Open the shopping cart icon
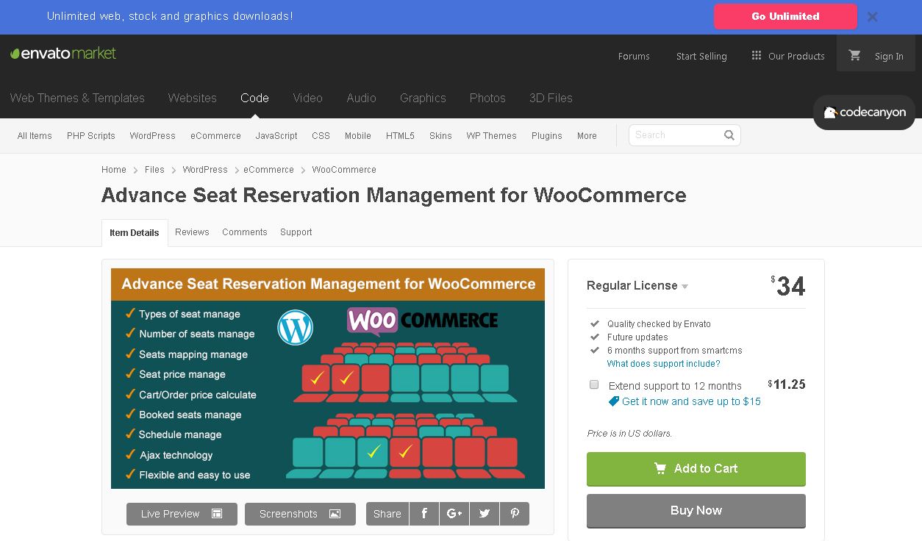 (854, 56)
